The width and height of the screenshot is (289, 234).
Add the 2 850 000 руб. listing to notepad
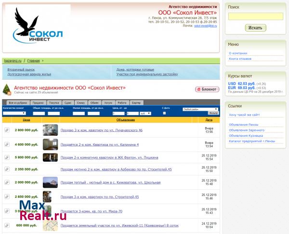point(7,196)
